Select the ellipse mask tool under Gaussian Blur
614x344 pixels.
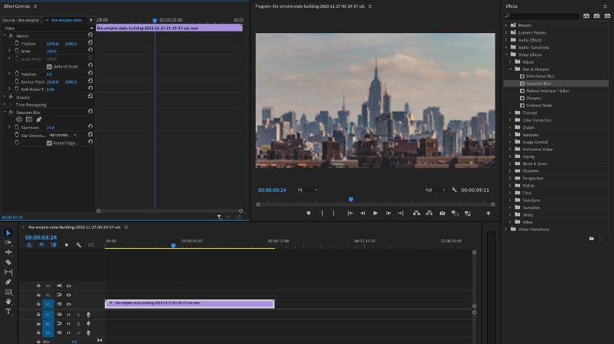(20, 120)
